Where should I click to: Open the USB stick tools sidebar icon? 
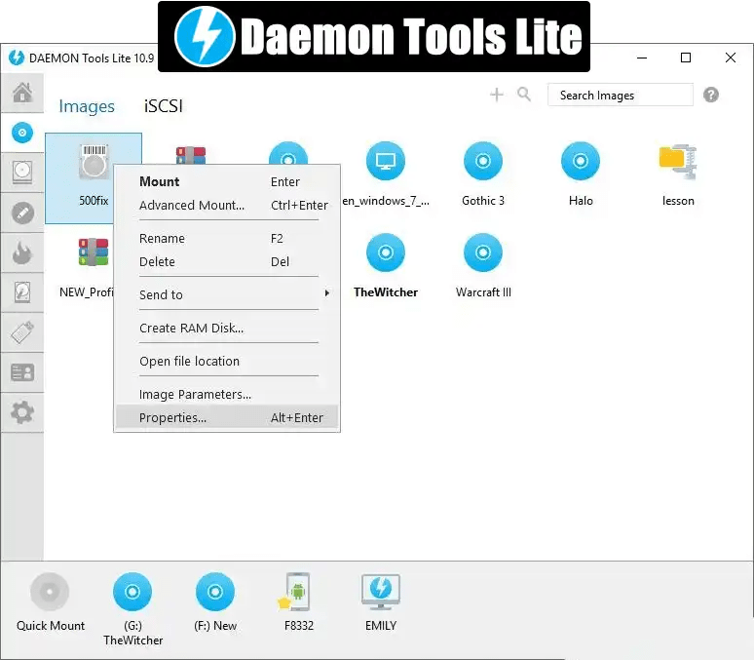pos(22,332)
